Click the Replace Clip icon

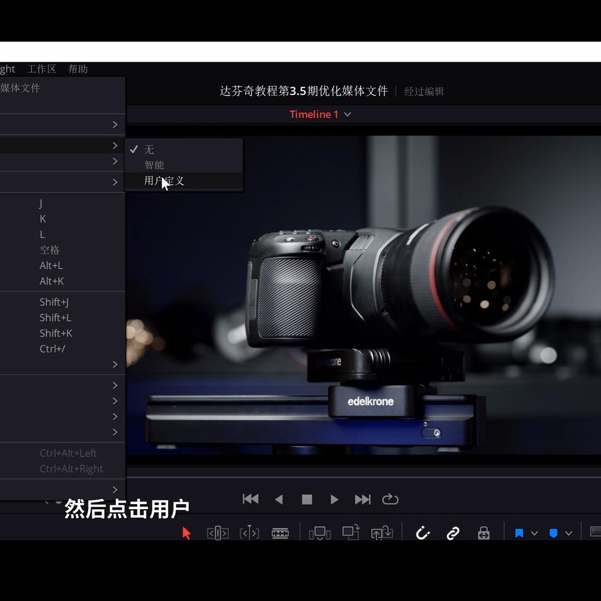[382, 533]
